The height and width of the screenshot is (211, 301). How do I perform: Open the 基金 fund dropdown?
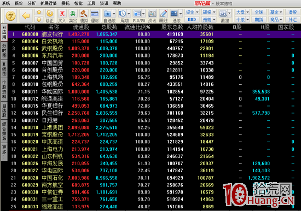click(x=276, y=12)
